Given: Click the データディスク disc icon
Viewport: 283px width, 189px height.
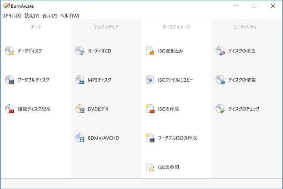Looking at the screenshot, I should click(x=10, y=51).
